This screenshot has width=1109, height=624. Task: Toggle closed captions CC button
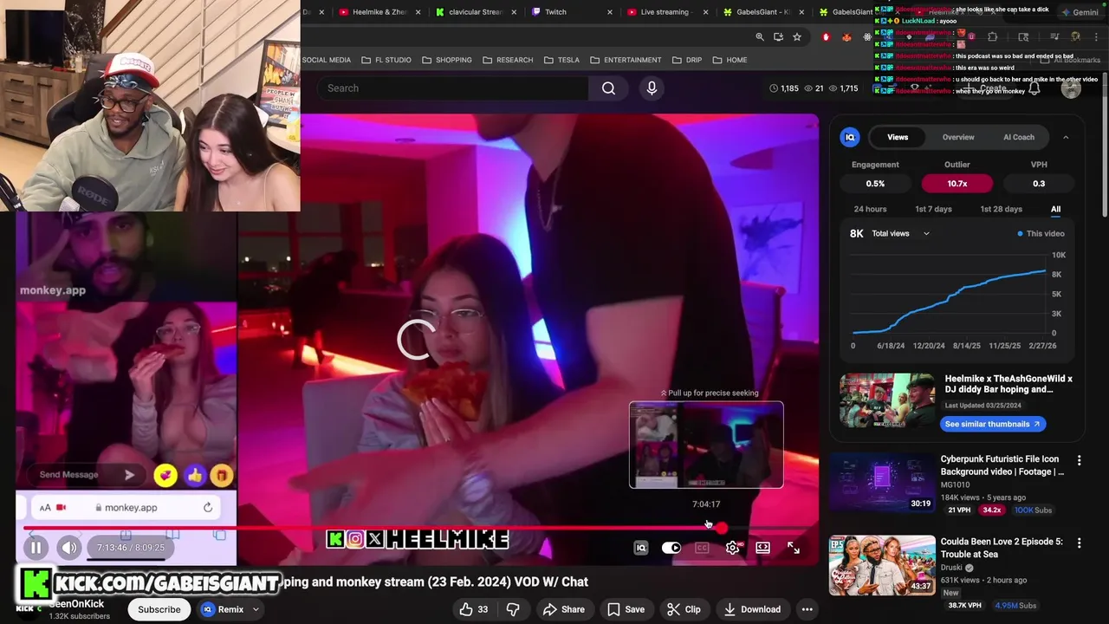pos(702,548)
